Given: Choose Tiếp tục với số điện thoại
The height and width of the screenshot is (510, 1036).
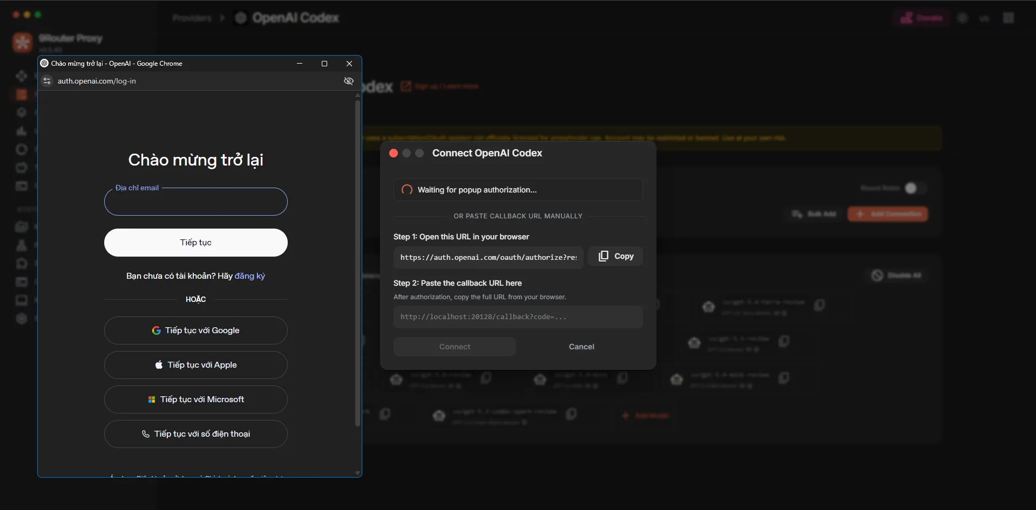Looking at the screenshot, I should [196, 434].
